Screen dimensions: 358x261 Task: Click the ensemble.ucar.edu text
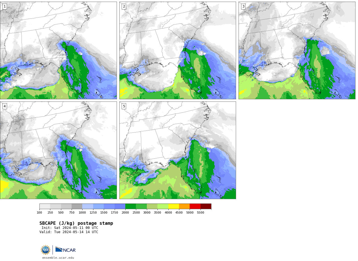[x=58, y=258]
